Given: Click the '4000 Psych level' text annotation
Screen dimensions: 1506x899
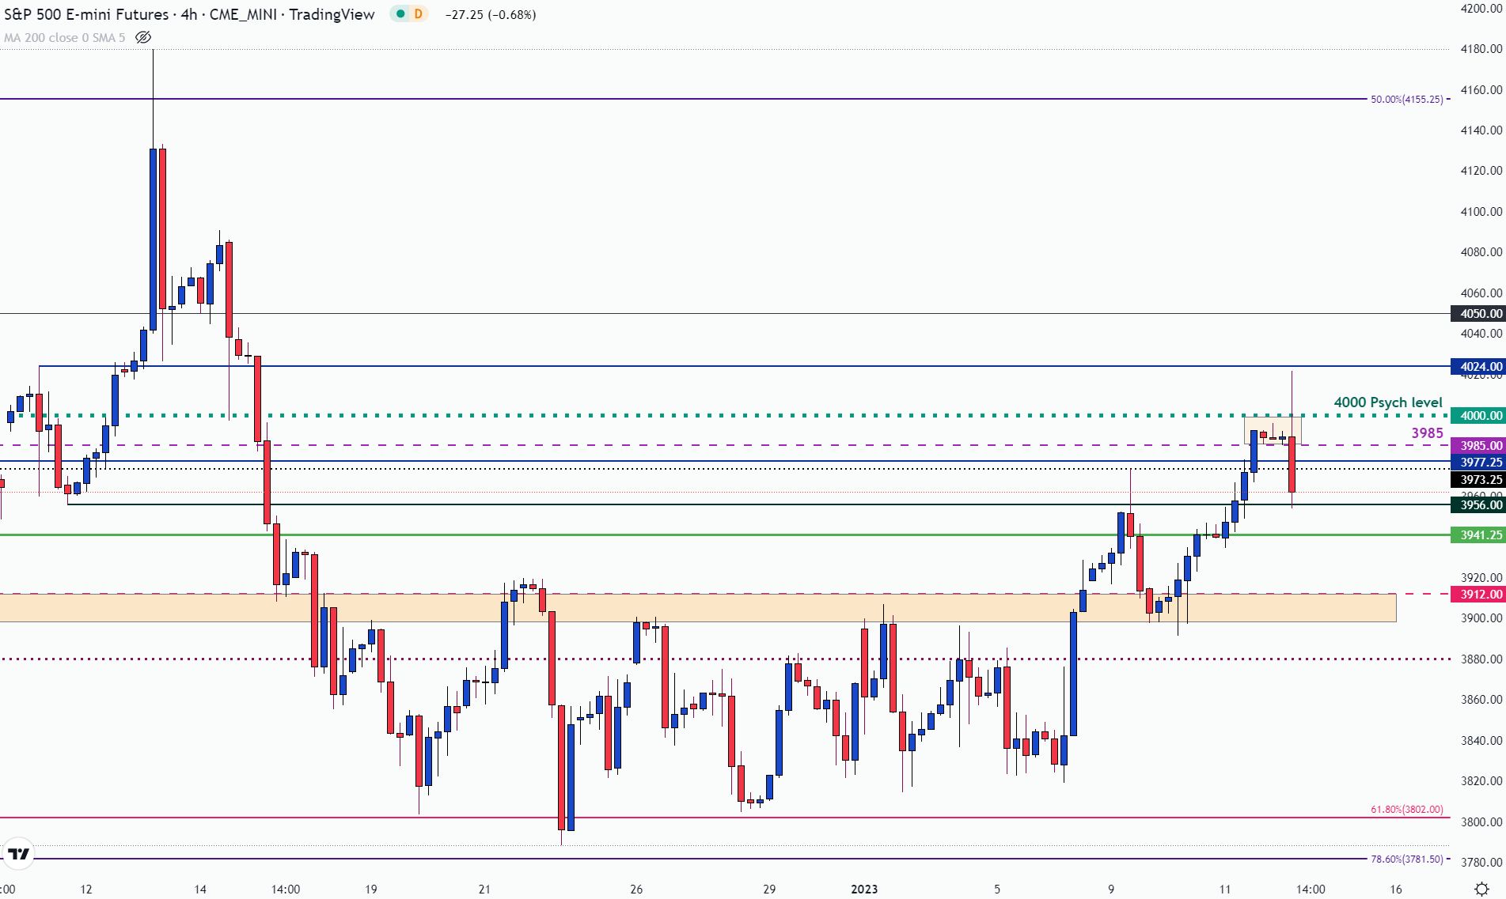Looking at the screenshot, I should [1388, 402].
